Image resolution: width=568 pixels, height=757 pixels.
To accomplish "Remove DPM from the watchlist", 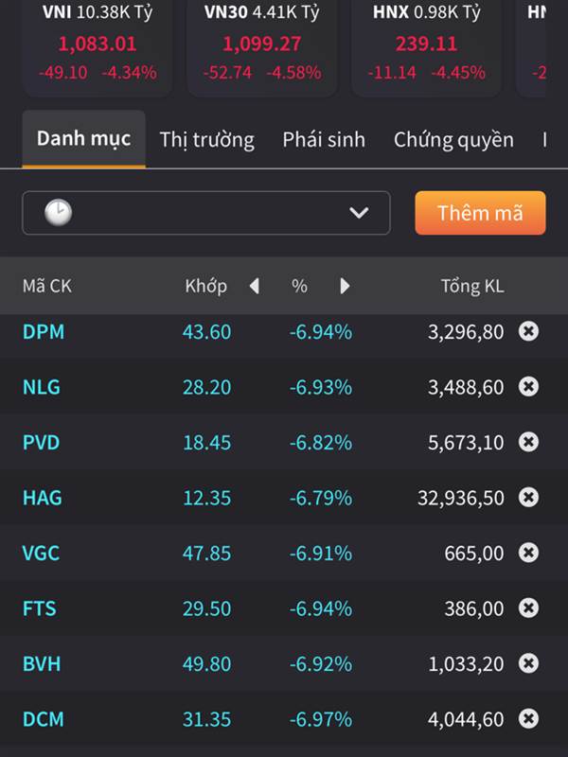I will [x=528, y=331].
